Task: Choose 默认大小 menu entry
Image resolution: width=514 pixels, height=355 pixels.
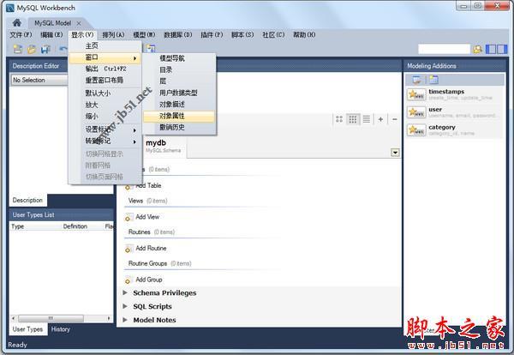Action: (105, 93)
